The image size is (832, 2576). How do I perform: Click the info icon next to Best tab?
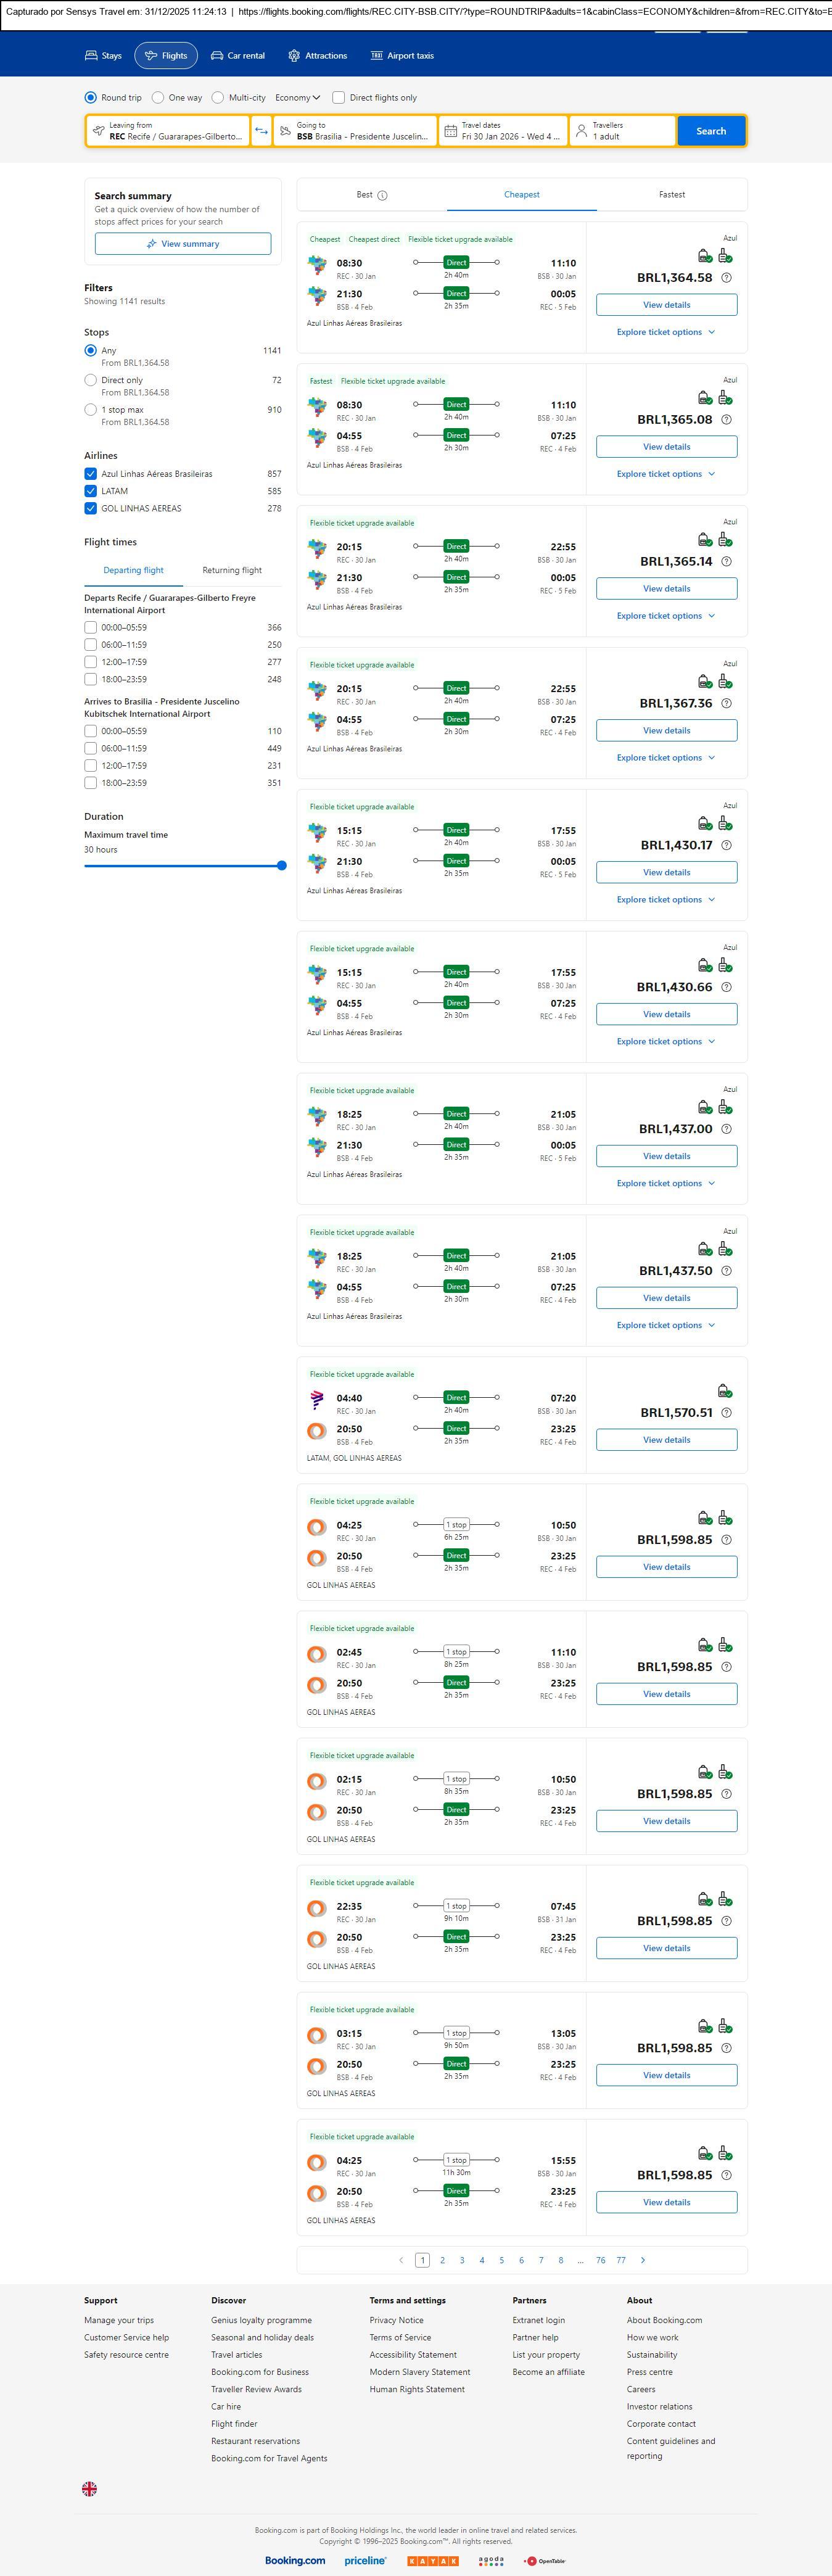click(382, 196)
